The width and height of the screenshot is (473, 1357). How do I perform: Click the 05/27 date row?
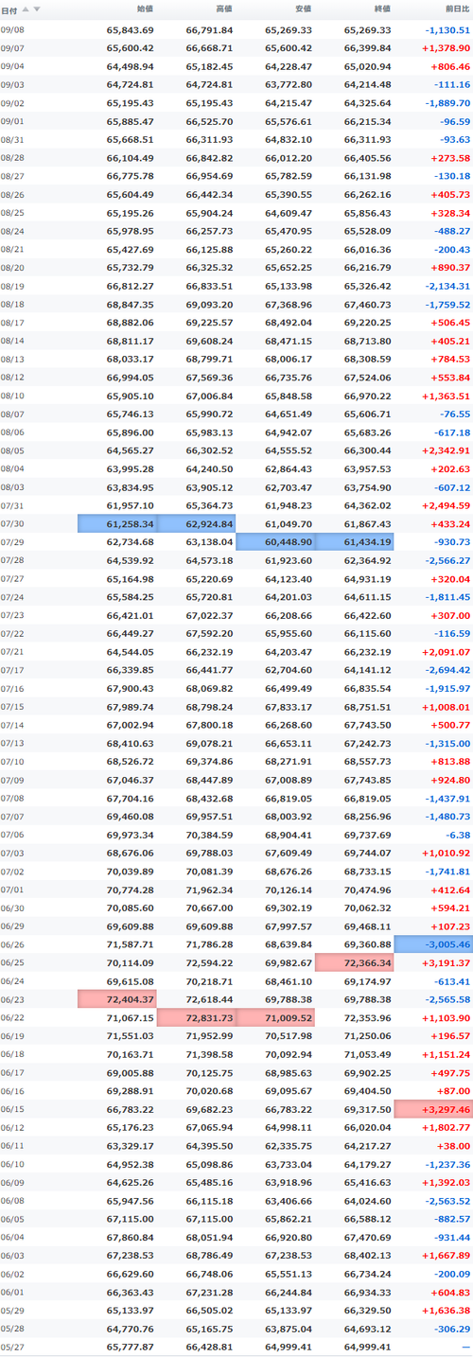pyautogui.click(x=236, y=1345)
